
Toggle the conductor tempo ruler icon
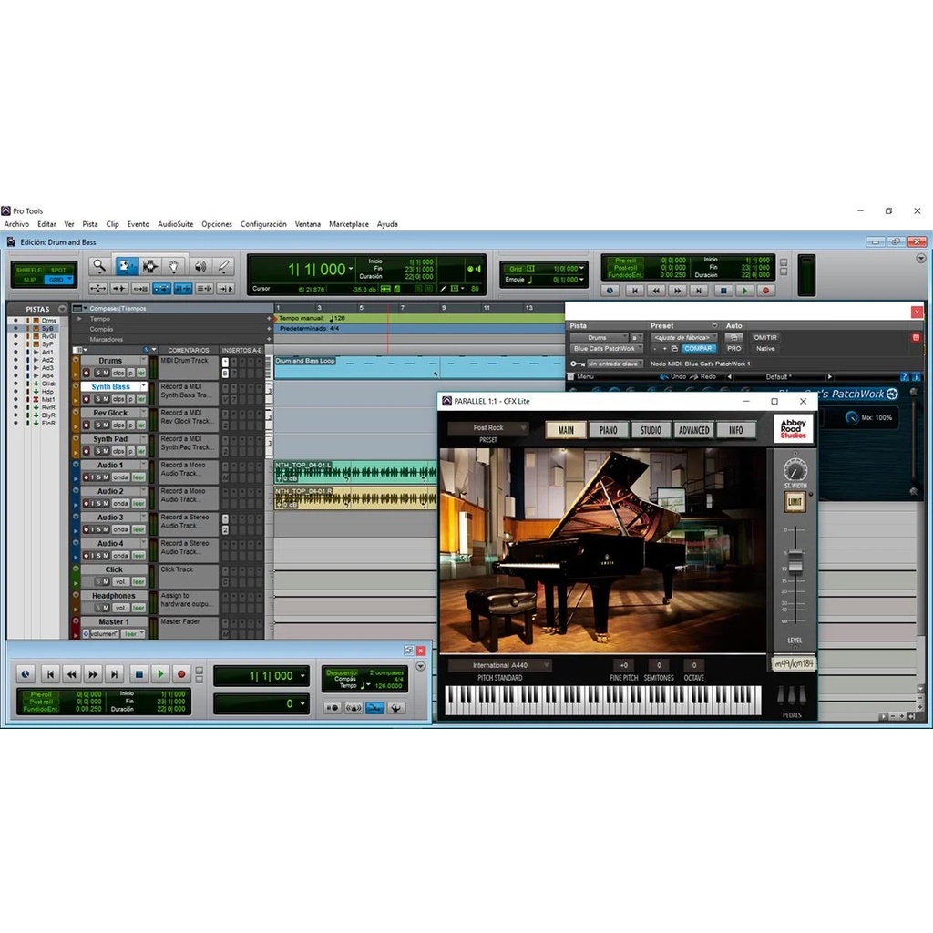pyautogui.click(x=396, y=707)
